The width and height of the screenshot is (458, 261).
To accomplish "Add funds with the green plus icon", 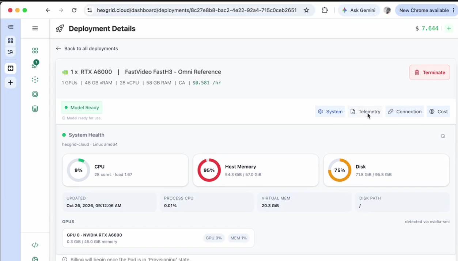I will (x=449, y=29).
